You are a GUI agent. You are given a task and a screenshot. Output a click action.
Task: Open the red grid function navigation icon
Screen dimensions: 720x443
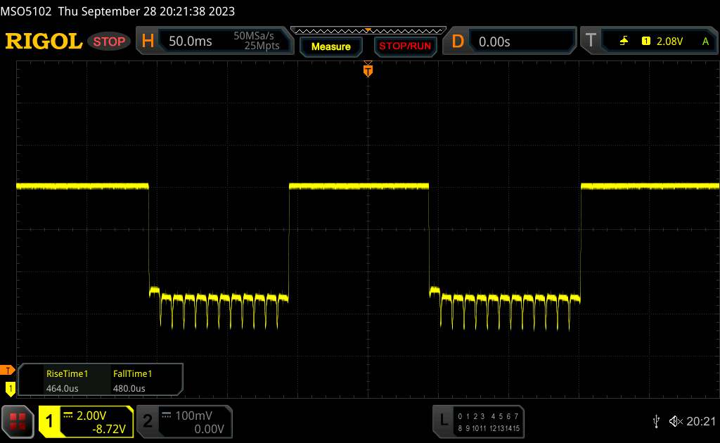(x=18, y=421)
